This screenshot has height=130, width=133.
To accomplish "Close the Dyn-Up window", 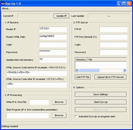I will 129,4.
